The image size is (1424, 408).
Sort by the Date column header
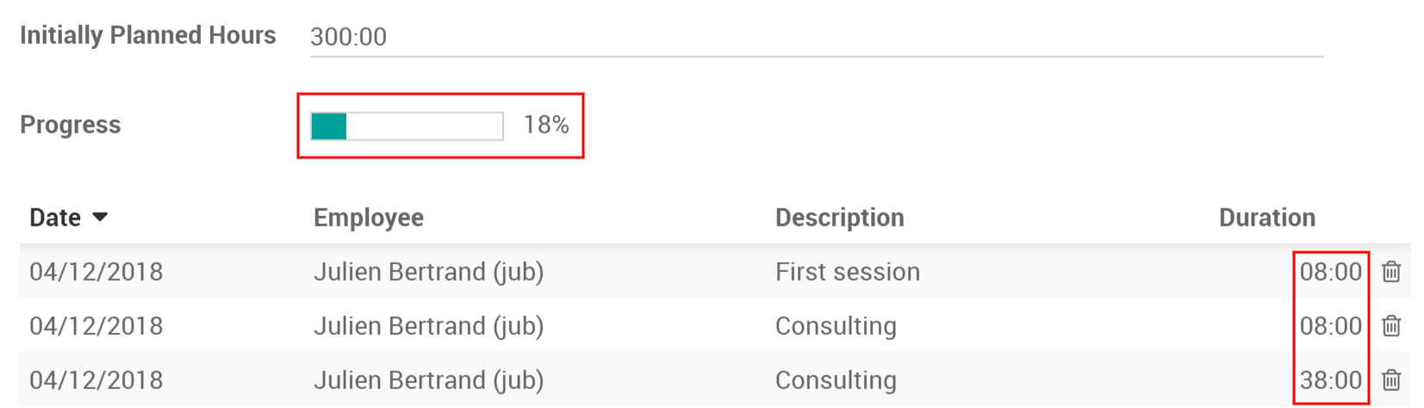pos(55,218)
